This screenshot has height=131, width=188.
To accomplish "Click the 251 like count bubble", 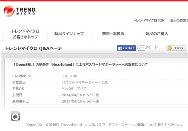I will (x=141, y=48).
